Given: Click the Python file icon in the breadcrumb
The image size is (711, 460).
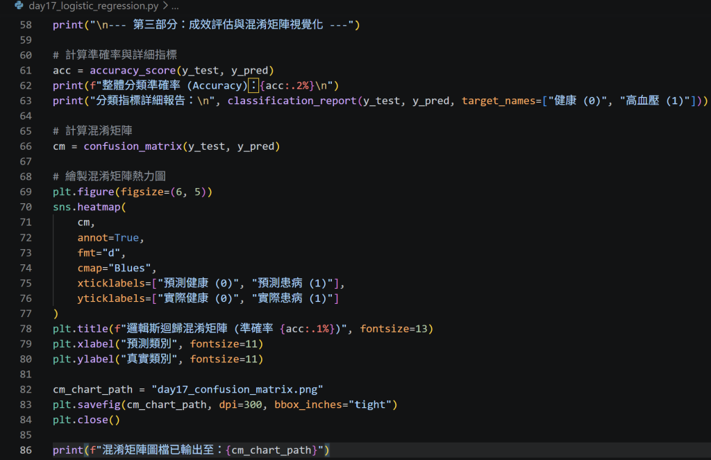Looking at the screenshot, I should click(19, 6).
